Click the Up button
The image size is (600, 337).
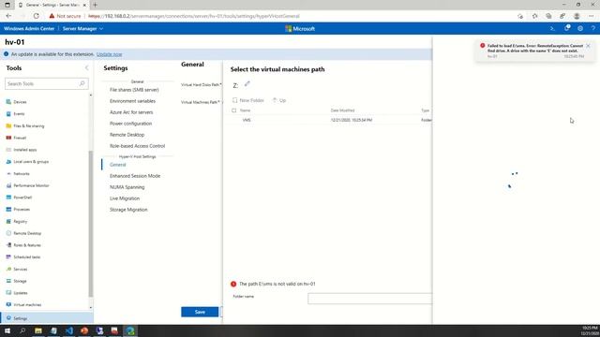coord(279,100)
